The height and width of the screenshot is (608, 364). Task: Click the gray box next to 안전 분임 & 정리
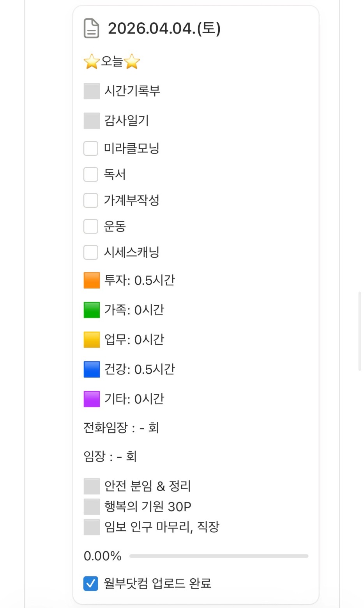tap(92, 487)
